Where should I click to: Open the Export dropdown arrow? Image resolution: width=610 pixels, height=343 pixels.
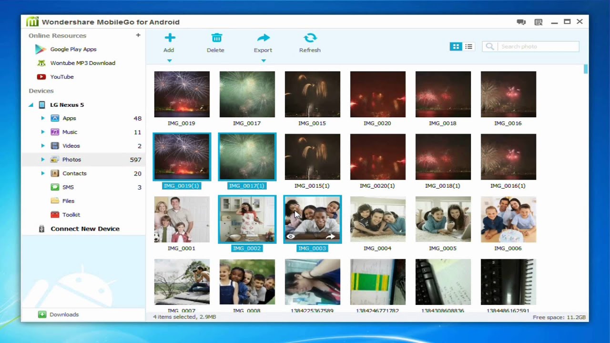click(x=263, y=61)
